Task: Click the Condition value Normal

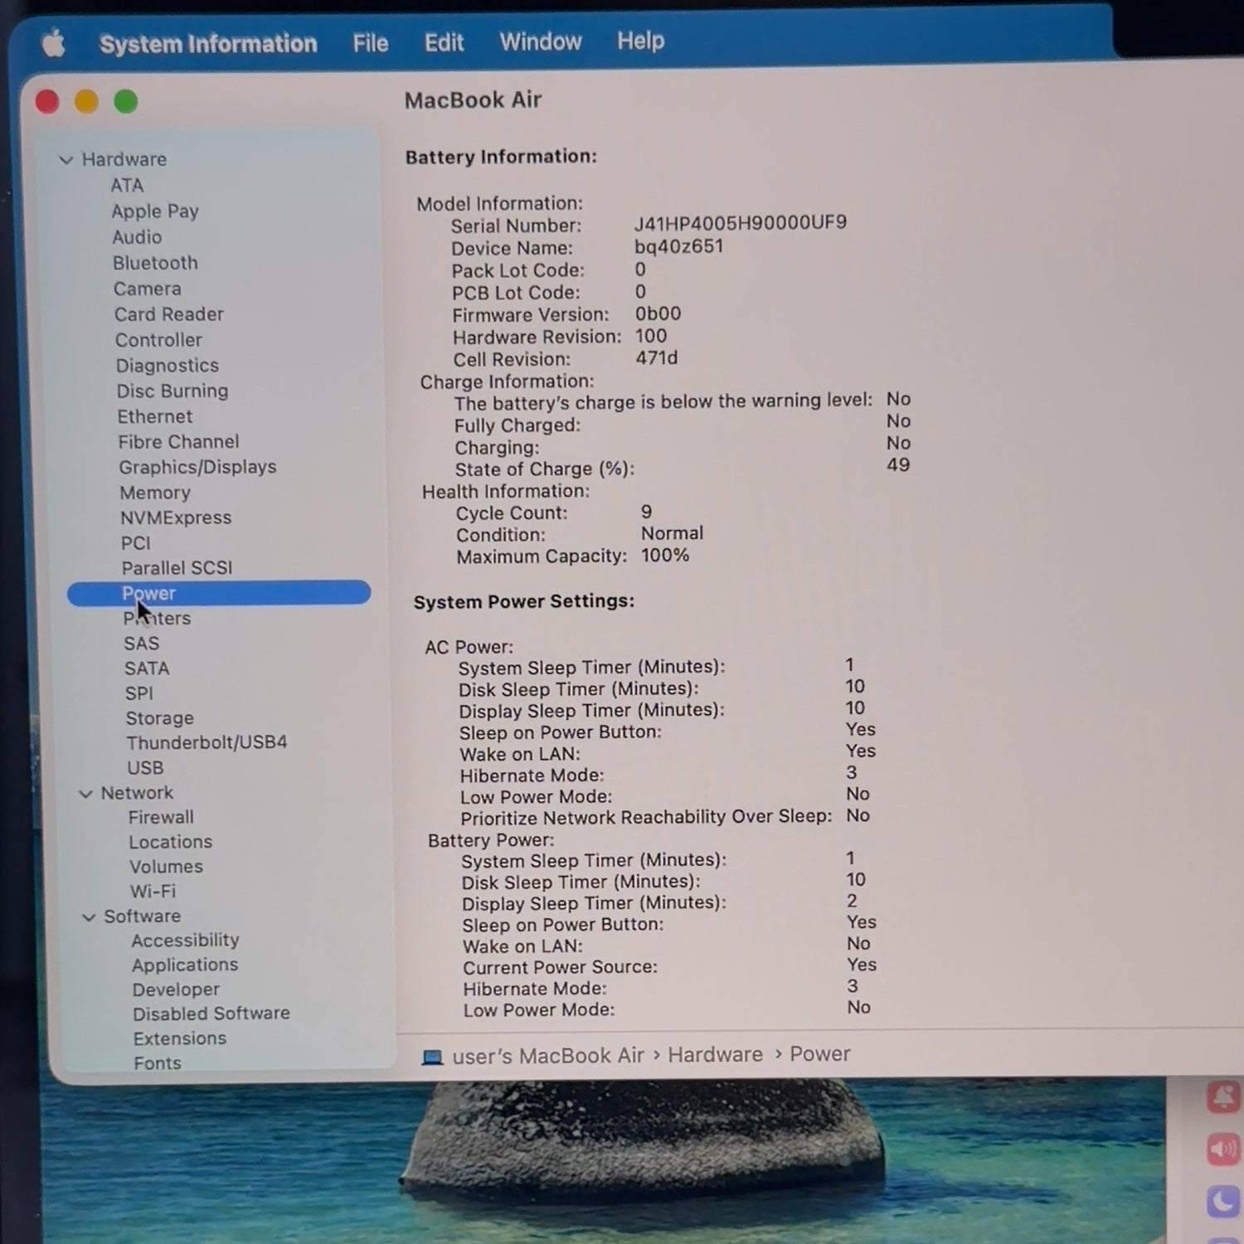Action: (672, 533)
